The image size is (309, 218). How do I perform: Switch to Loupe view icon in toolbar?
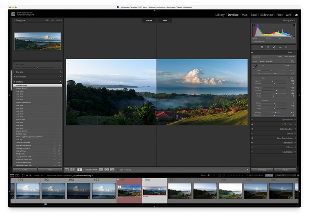pos(67,170)
